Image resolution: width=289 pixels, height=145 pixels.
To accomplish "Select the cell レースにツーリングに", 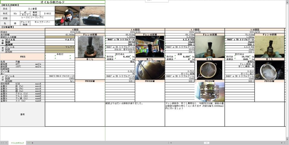I will (x=33, y=18).
